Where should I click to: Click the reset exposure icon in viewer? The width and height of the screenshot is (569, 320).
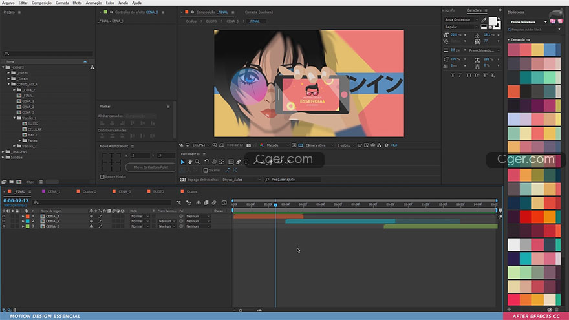[x=387, y=145]
